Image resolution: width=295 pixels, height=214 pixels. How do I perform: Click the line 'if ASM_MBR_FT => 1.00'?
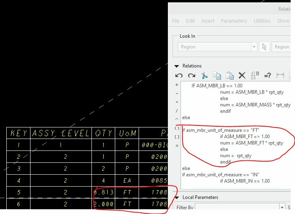pyautogui.click(x=245, y=137)
